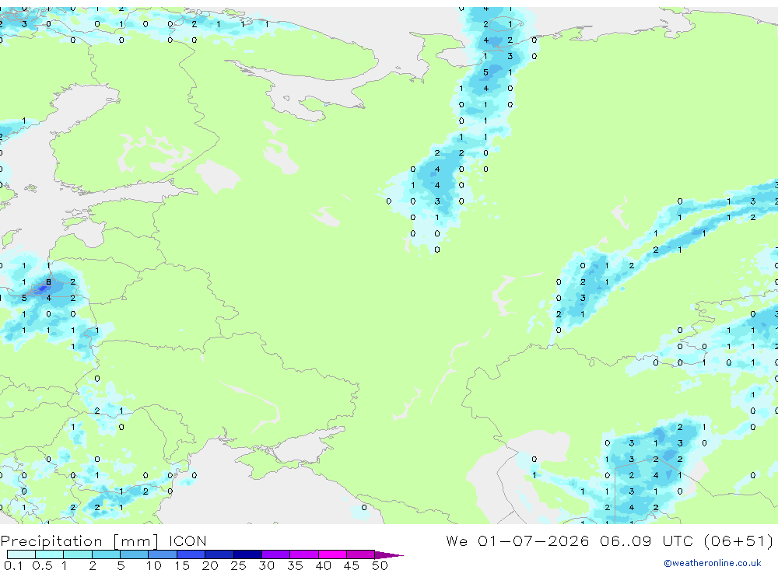This screenshot has width=778, height=570.
Task: Select the 5–10 mm legend color swatch
Action: (x=135, y=554)
